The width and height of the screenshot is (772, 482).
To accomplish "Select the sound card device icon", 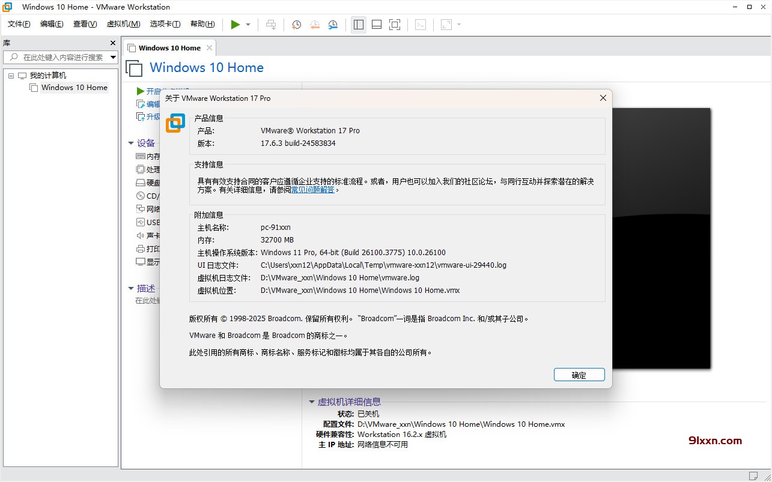I will pos(141,235).
